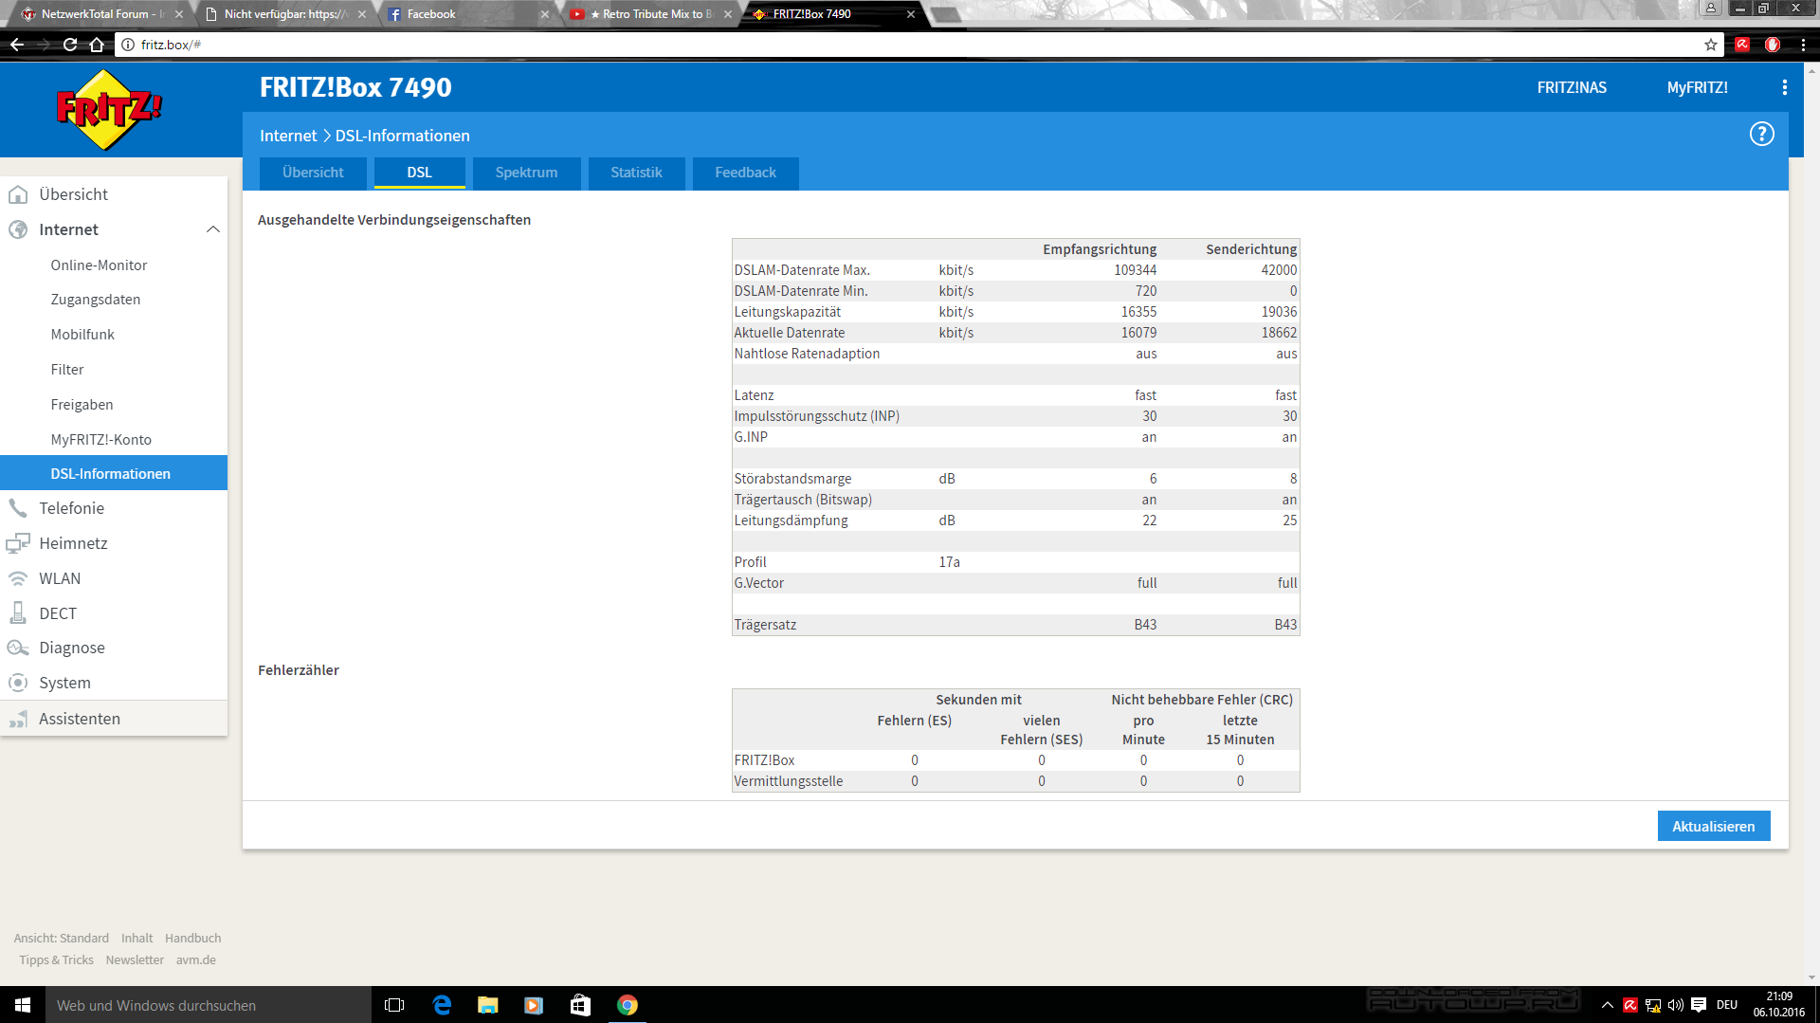This screenshot has height=1023, width=1820.
Task: Select the DSL tab
Action: [419, 173]
